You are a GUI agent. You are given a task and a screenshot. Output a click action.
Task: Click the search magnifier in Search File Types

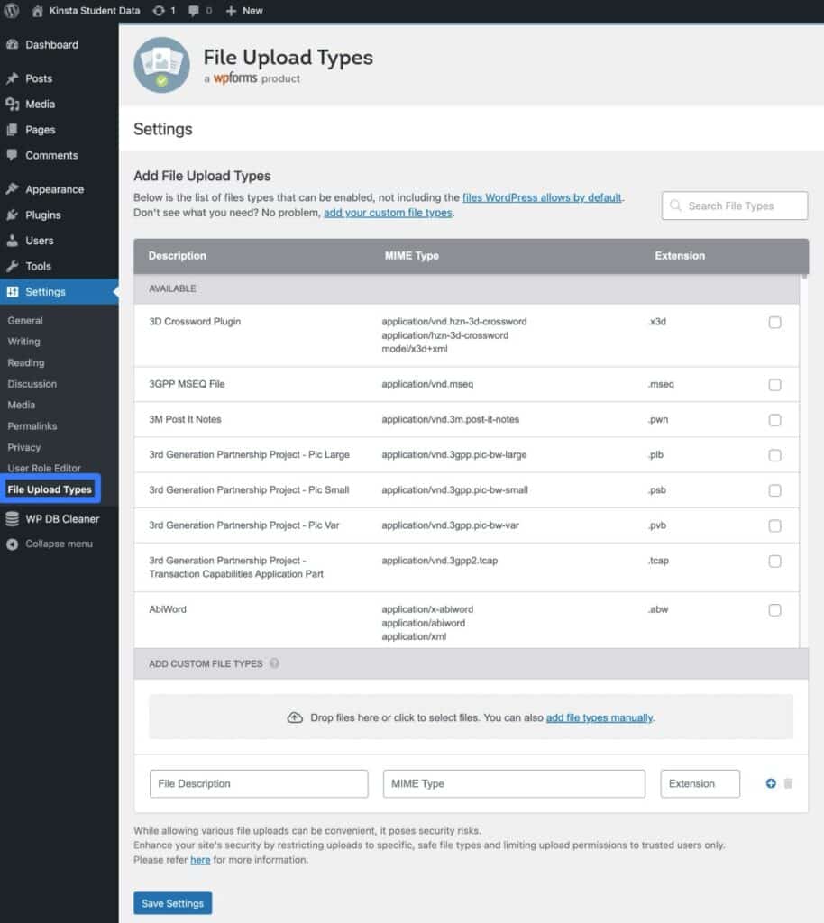pos(675,206)
